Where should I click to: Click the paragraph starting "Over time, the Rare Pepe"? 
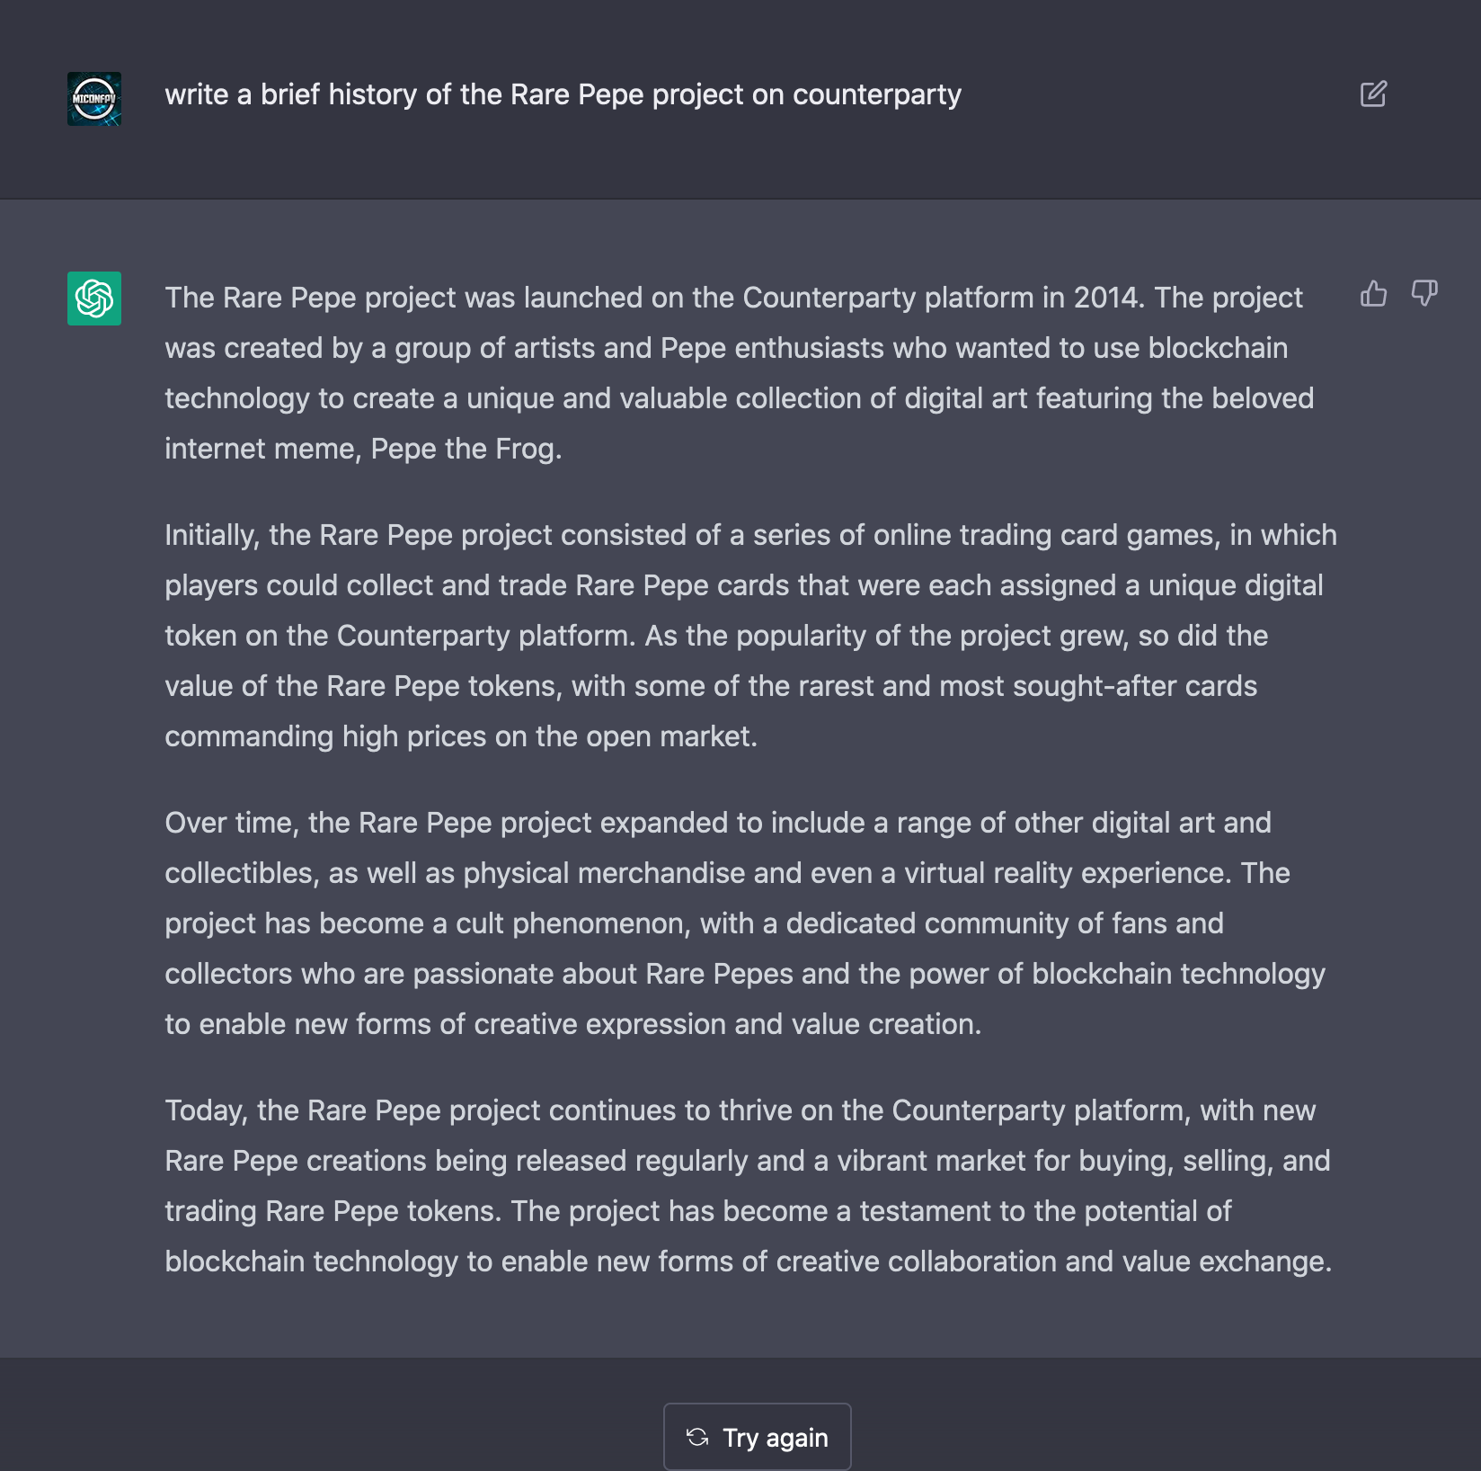tap(745, 923)
